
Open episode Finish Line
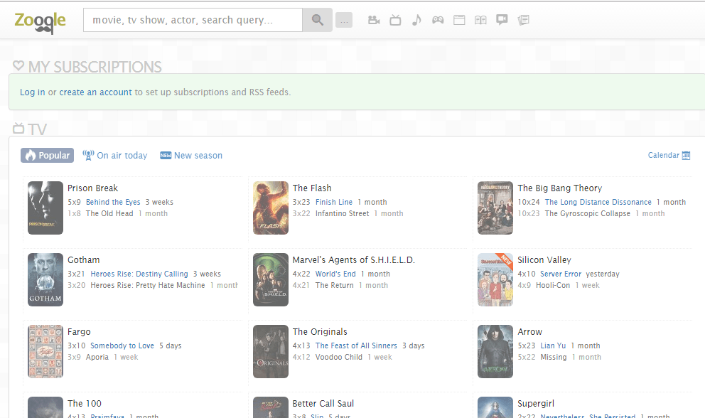[x=334, y=202]
